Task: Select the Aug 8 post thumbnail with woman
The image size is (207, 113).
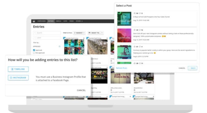Action: [124, 52]
